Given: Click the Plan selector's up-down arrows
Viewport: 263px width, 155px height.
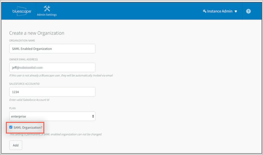Looking at the screenshot, I should pyautogui.click(x=93, y=116).
